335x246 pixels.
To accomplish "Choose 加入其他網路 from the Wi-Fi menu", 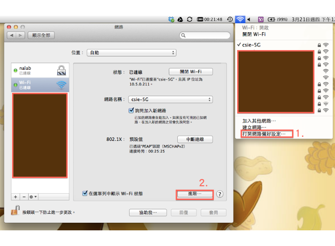I will click(259, 121).
